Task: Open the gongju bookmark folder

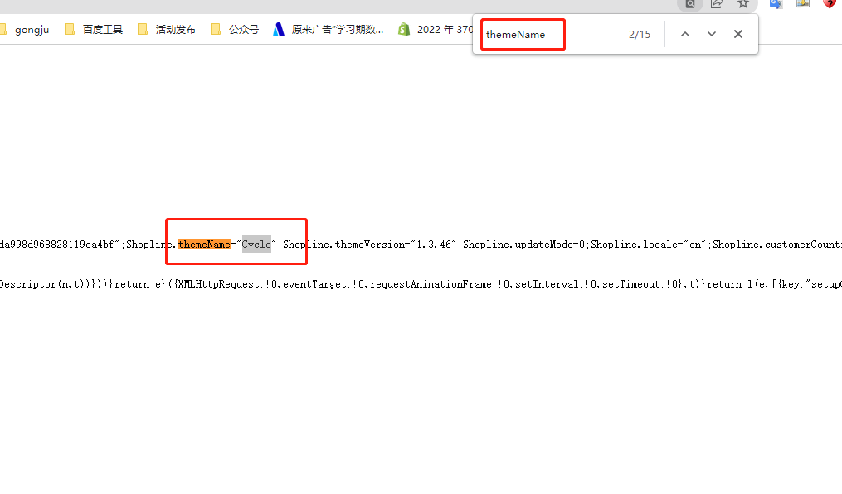Action: 25,30
